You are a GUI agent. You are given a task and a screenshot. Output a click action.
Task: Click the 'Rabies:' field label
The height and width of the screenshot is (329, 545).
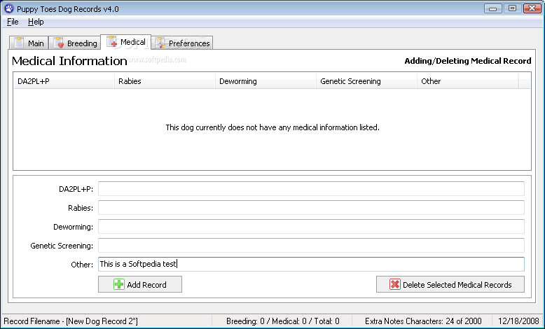click(81, 208)
